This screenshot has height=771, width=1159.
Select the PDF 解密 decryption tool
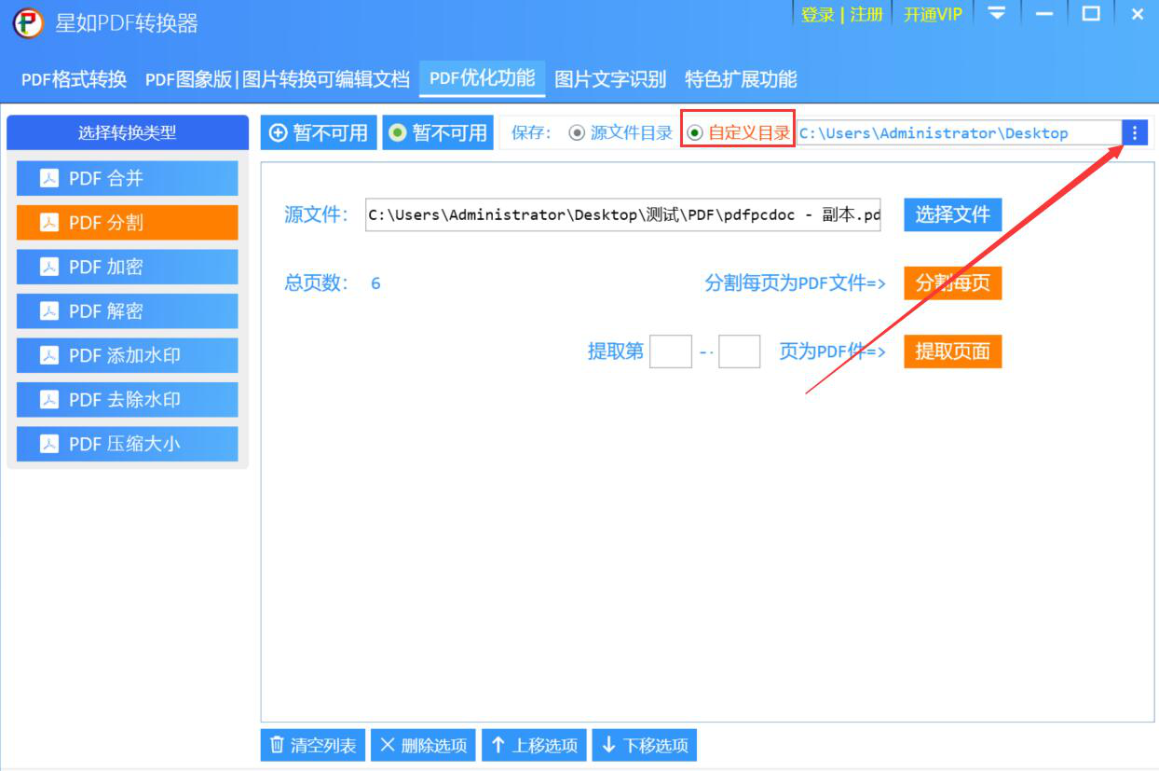point(126,311)
